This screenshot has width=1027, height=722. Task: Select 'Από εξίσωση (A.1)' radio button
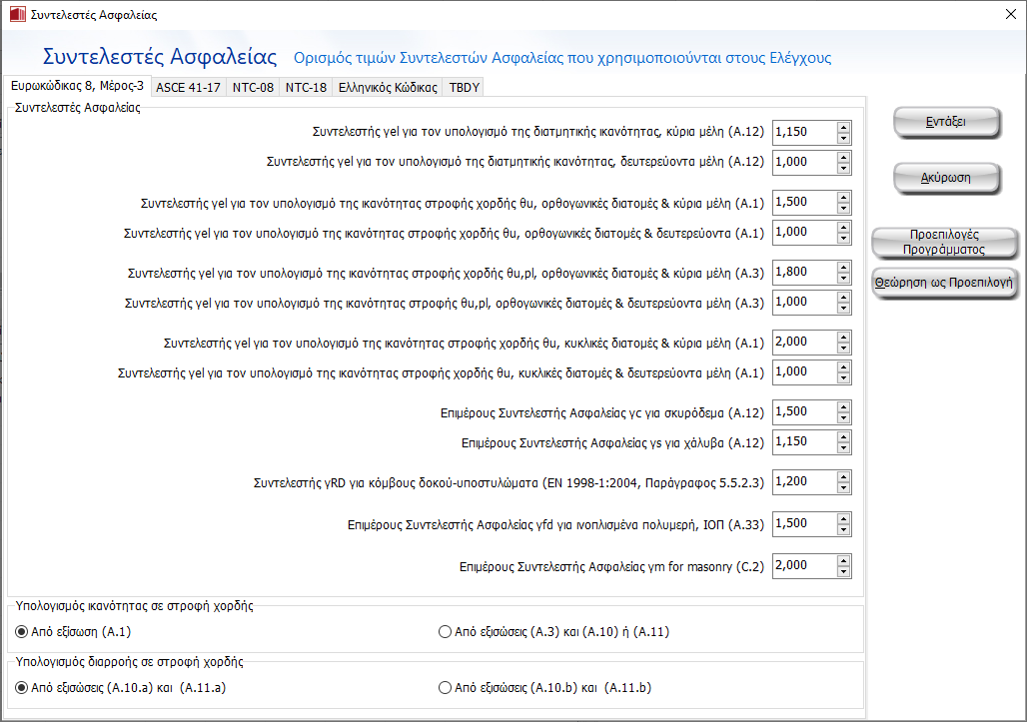pyautogui.click(x=22, y=631)
